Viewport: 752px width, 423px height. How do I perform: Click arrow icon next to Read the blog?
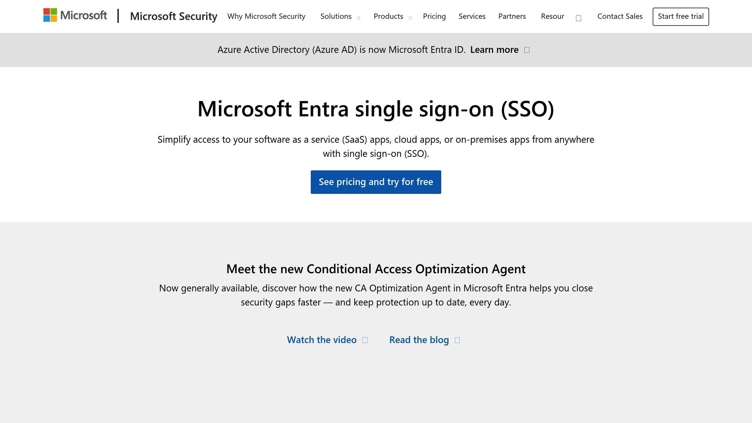pos(457,340)
